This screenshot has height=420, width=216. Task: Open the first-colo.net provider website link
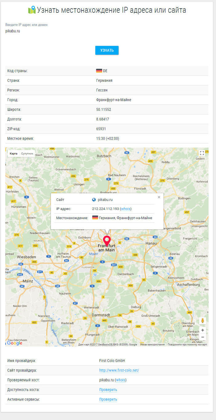coord(119,370)
